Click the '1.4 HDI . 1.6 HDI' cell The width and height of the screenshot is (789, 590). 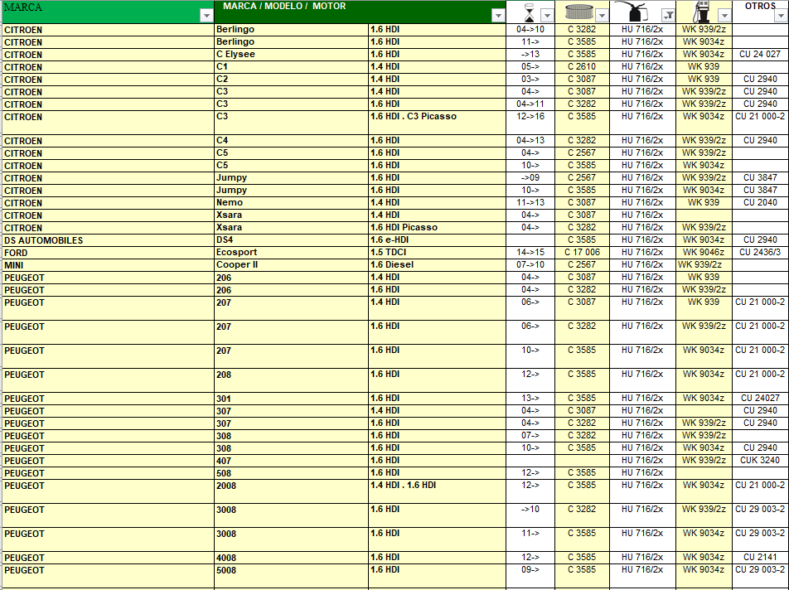pos(437,491)
